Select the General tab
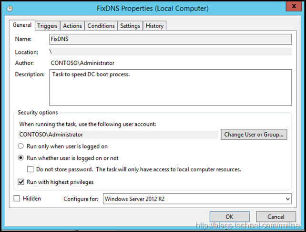The height and width of the screenshot is (232, 306). coord(22,25)
